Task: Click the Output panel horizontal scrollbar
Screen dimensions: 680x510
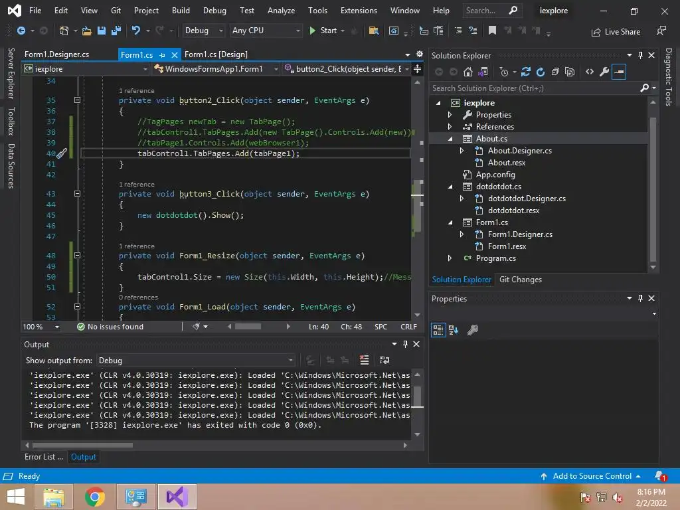Action: tap(82, 445)
